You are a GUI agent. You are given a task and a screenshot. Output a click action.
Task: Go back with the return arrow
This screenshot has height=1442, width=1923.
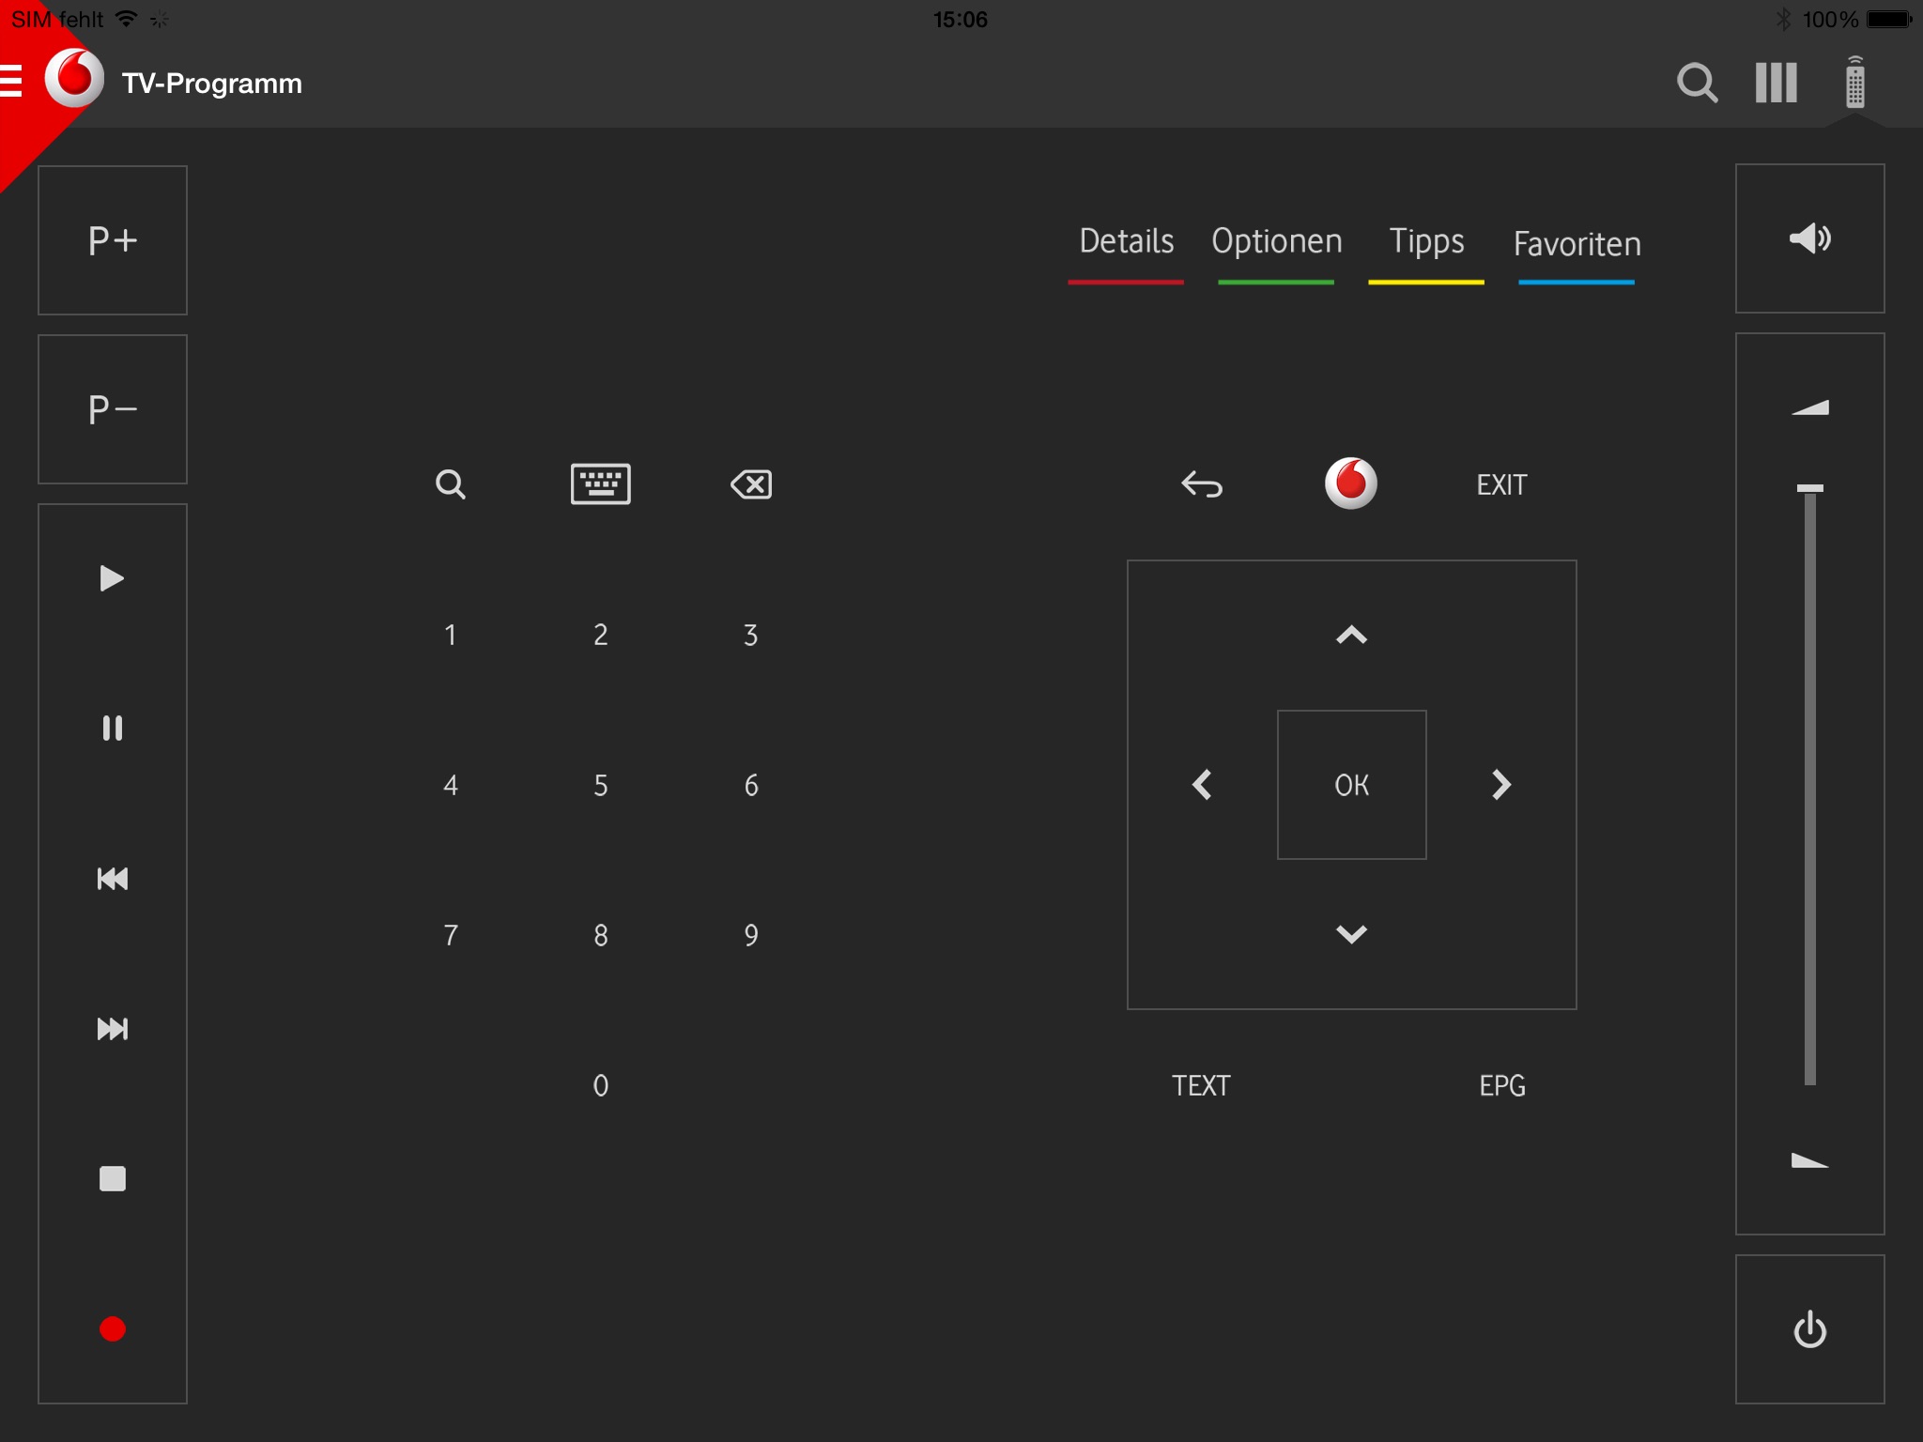pyautogui.click(x=1202, y=484)
